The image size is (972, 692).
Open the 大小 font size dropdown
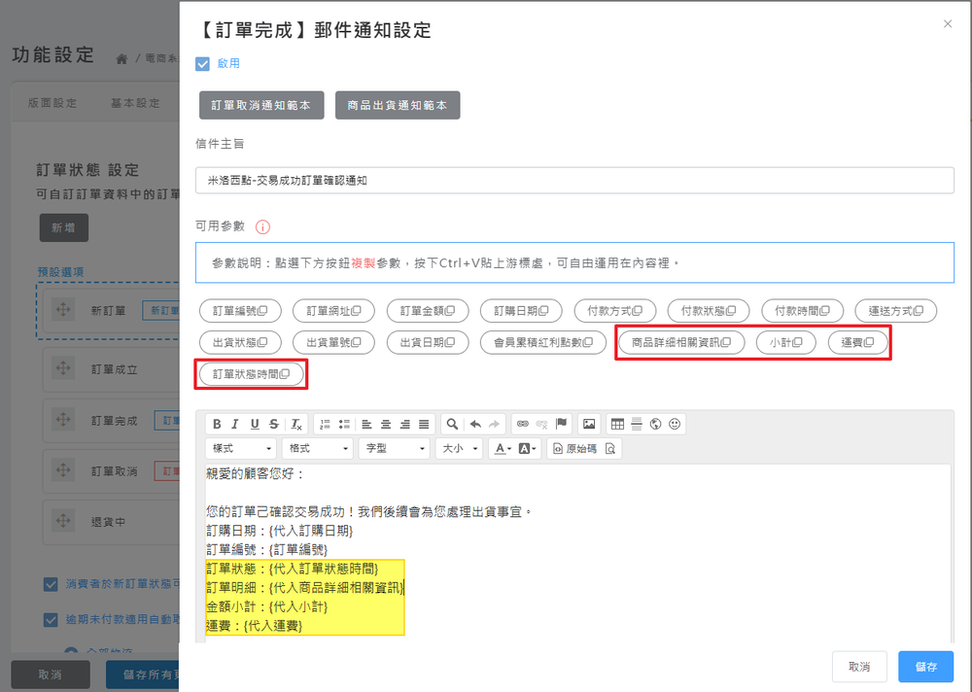(x=460, y=449)
